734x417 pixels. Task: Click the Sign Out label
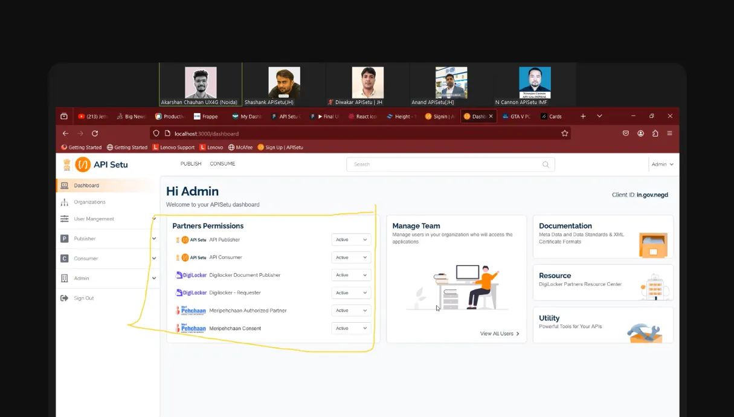point(84,299)
